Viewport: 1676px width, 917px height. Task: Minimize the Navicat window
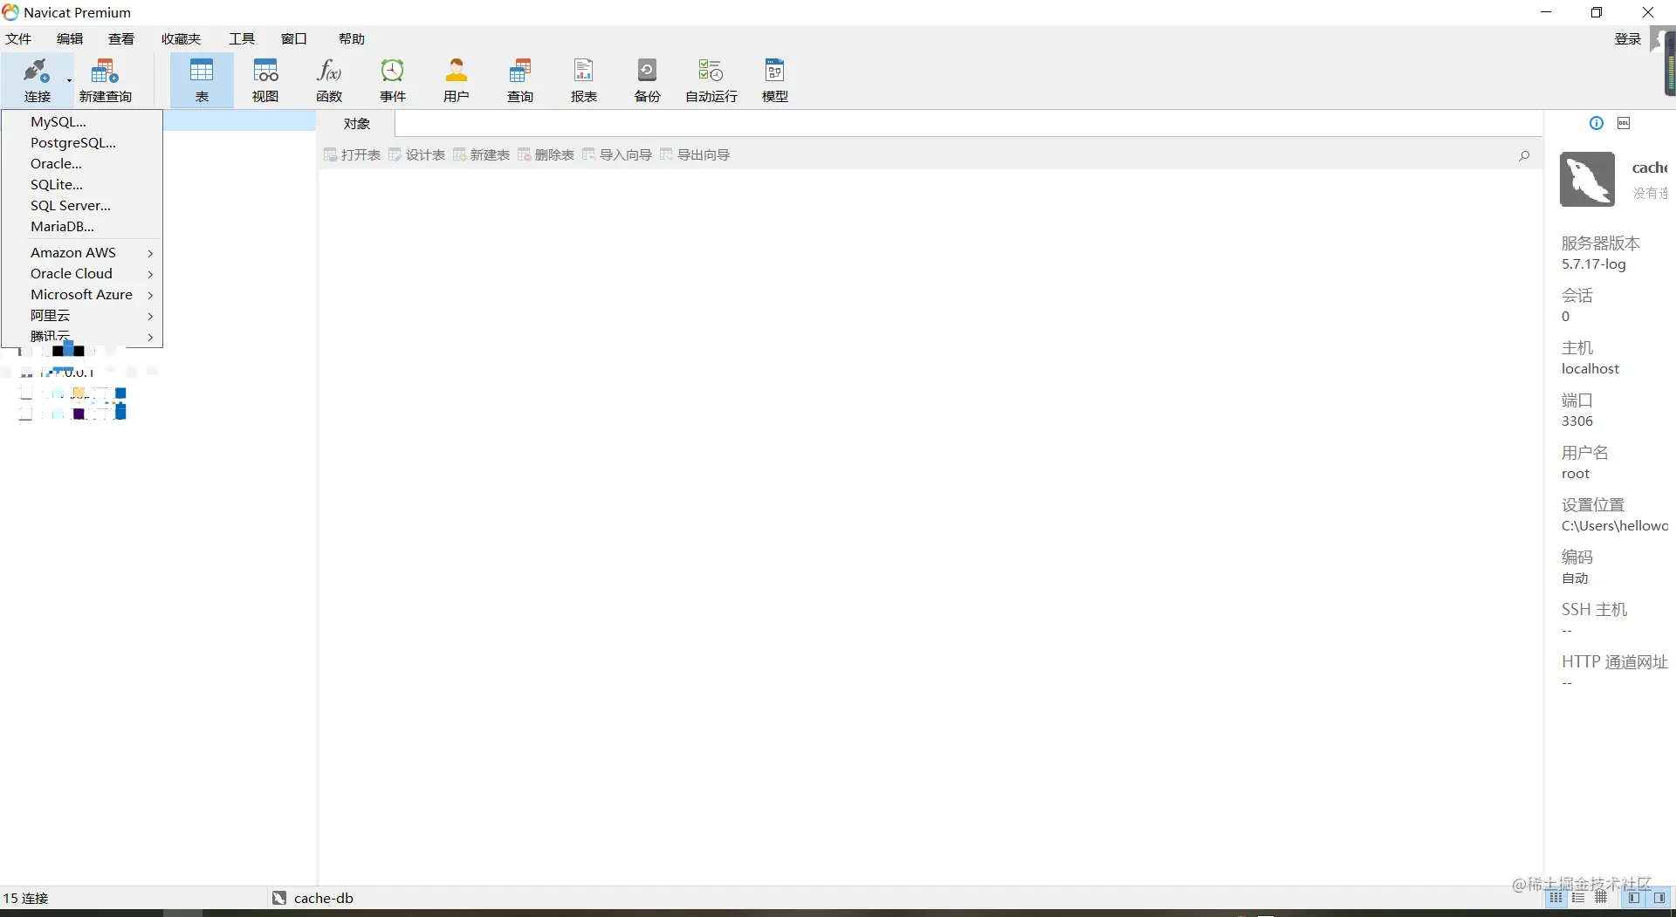pos(1546,12)
